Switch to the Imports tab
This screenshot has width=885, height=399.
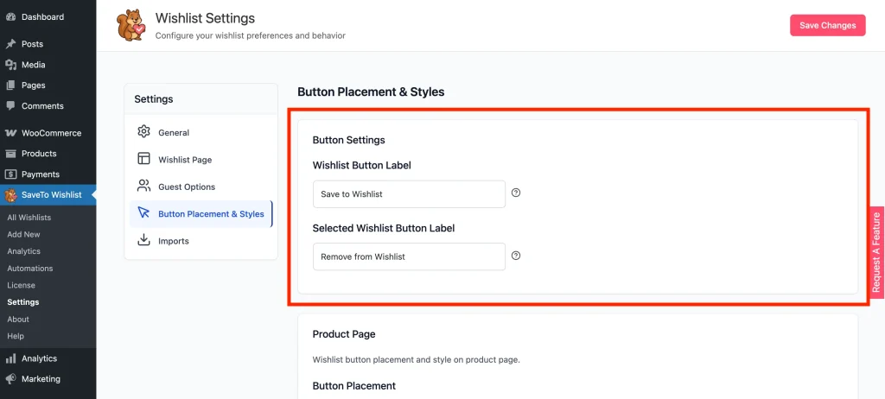pos(201,241)
